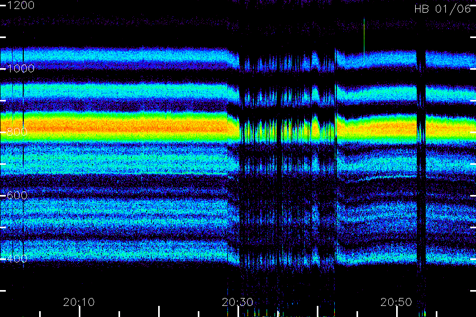Viewport: 476px width, 317px height.
Task: Click the HB 01/06 date label
Action: 443,9
